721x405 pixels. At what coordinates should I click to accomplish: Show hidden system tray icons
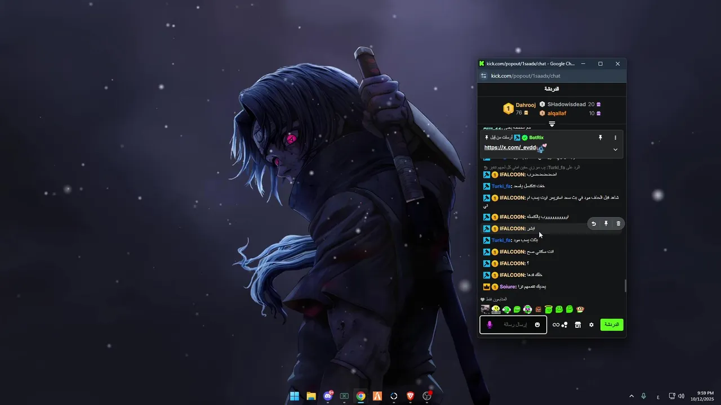(631, 396)
